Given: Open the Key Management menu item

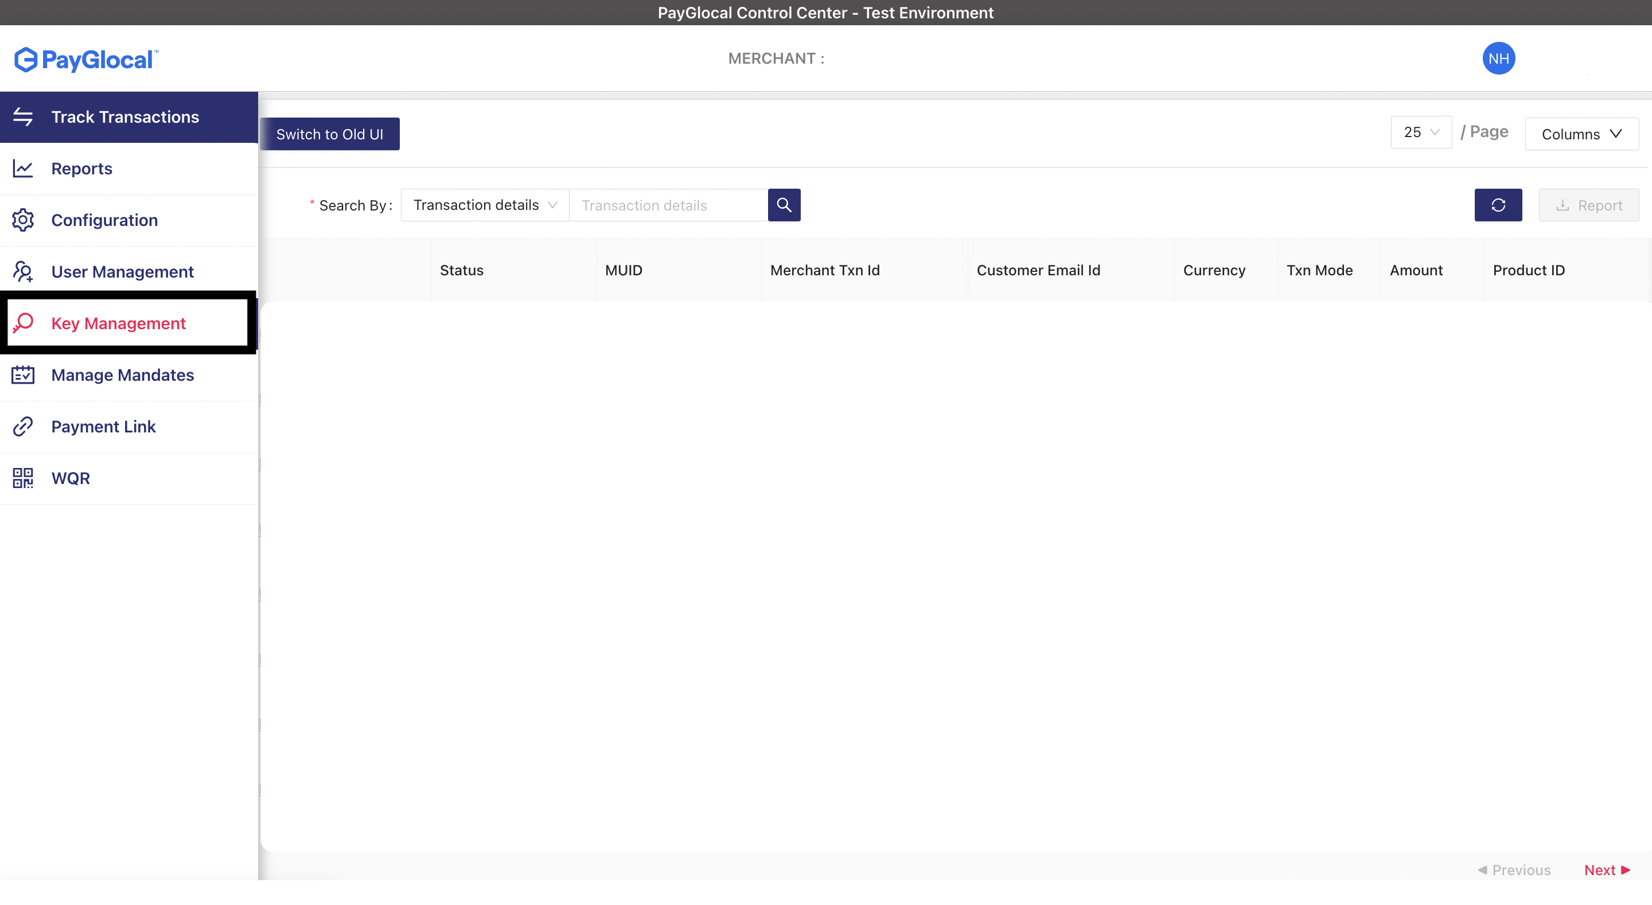Looking at the screenshot, I should tap(119, 323).
